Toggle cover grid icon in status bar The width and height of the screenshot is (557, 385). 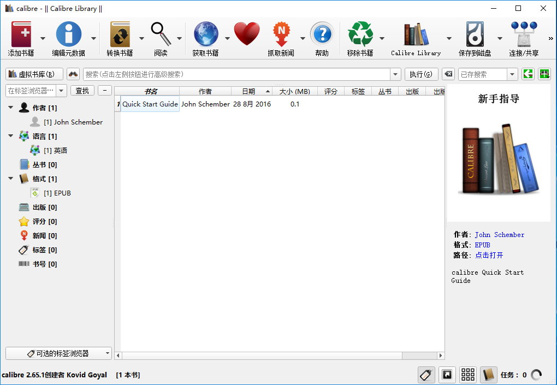point(467,375)
